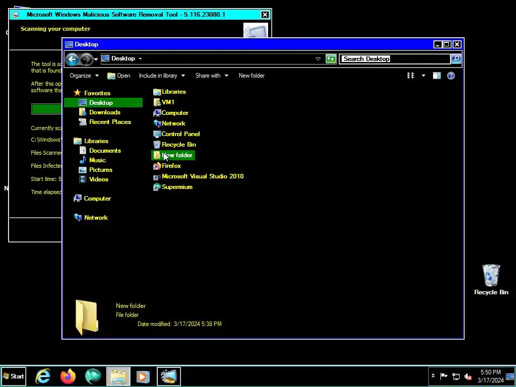The image size is (516, 387).
Task: Expand the Desktop breadcrumb arrow in address bar
Action: [140, 58]
